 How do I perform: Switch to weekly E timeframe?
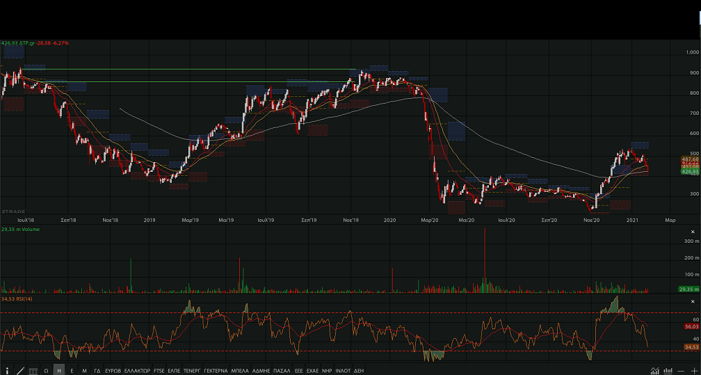72,371
